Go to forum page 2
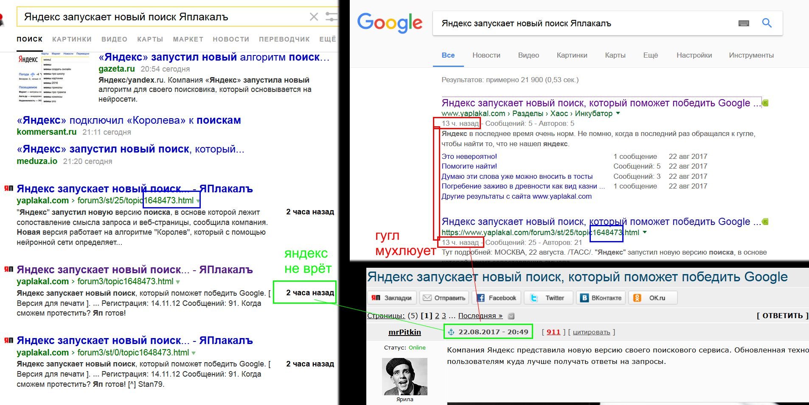 (x=437, y=316)
